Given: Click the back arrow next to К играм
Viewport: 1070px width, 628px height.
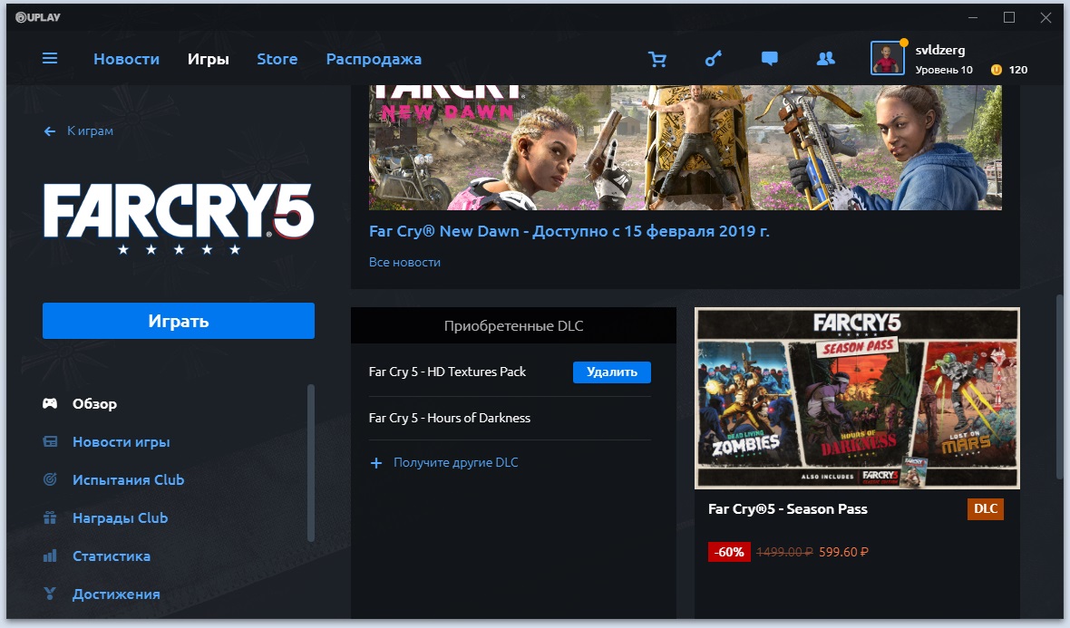Looking at the screenshot, I should pyautogui.click(x=49, y=130).
